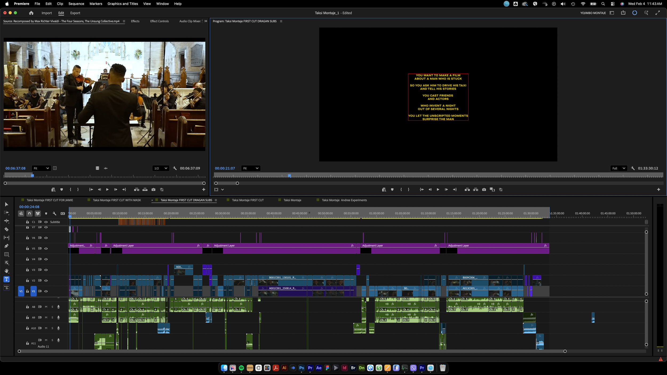Open Program monitor Full resolution dropdown

click(x=618, y=168)
